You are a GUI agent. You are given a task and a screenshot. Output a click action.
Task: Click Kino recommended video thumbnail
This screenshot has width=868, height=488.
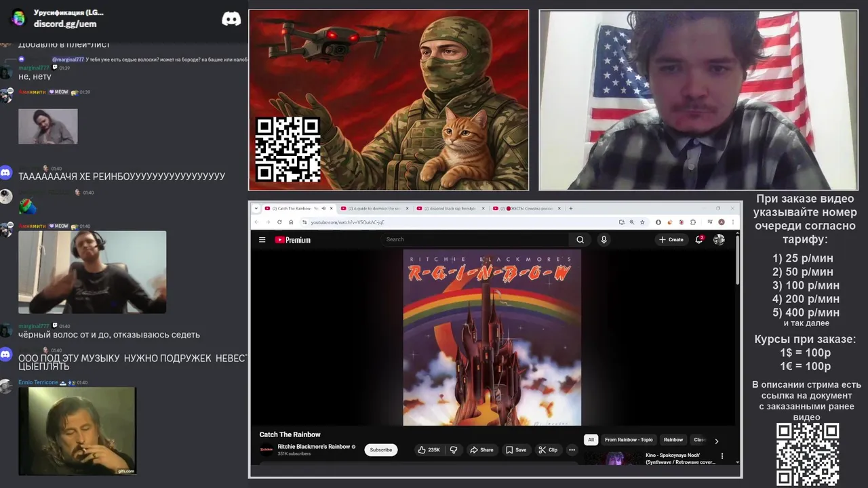pos(614,458)
